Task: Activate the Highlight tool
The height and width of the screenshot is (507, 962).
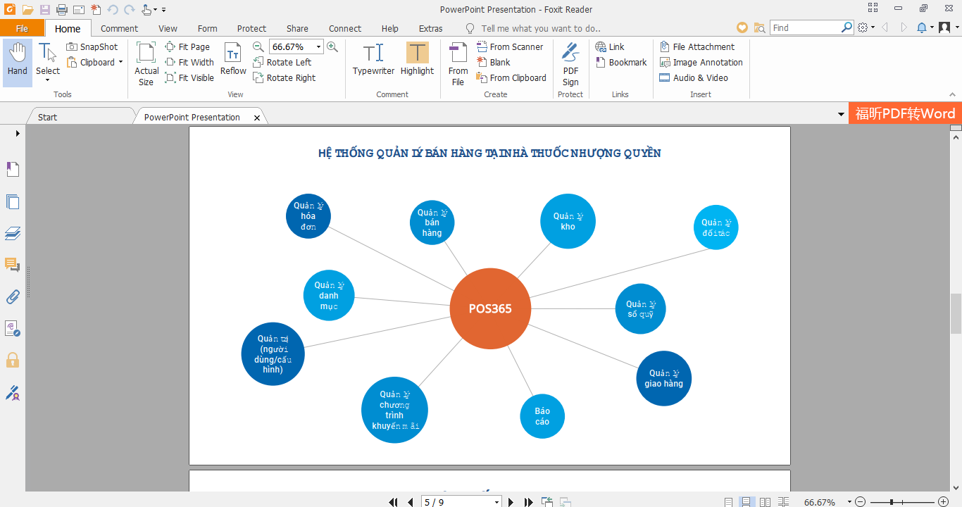Action: tap(417, 59)
